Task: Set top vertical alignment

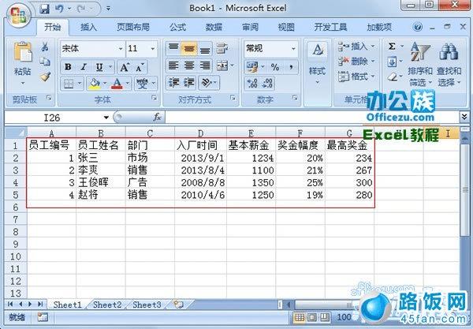Action: point(173,48)
